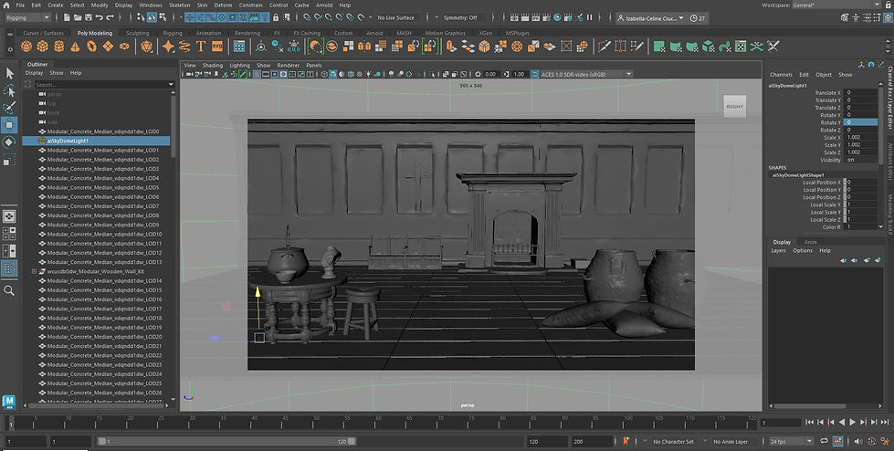
Task: Click the Open Scene folder icon
Action: 79,17
